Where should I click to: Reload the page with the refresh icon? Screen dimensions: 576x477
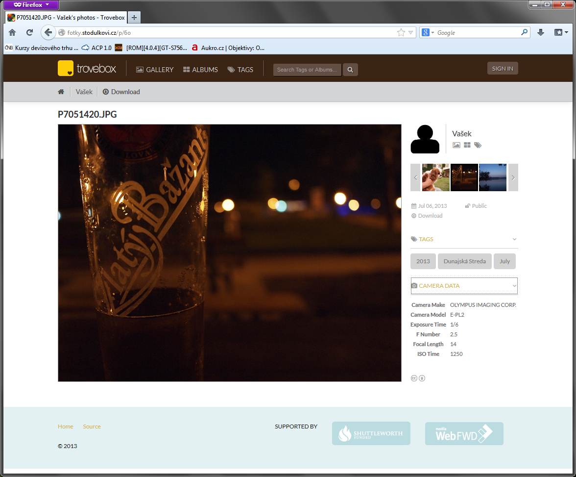[x=30, y=32]
